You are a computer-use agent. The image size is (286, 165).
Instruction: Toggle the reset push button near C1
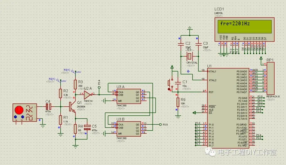[x=169, y=83]
